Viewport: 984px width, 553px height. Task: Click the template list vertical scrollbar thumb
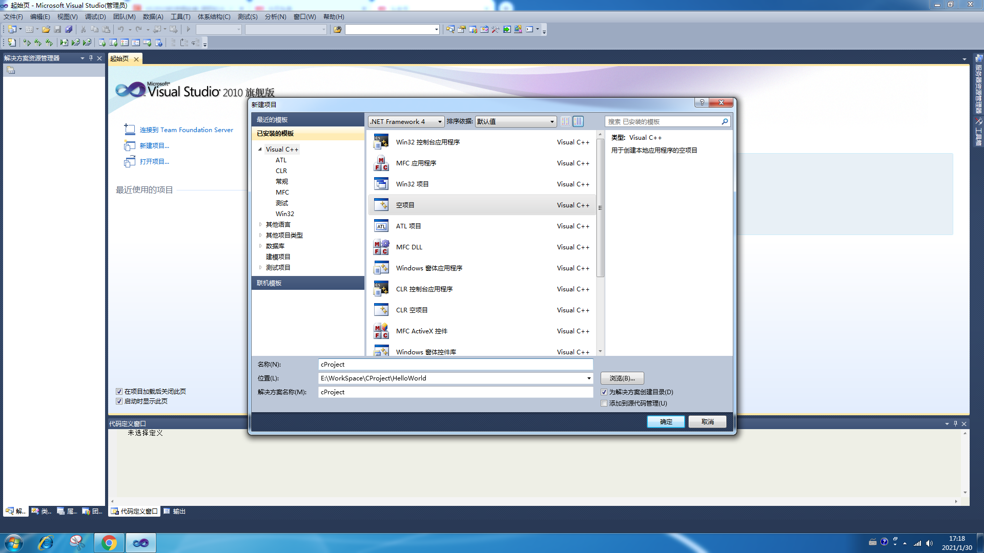(600, 207)
